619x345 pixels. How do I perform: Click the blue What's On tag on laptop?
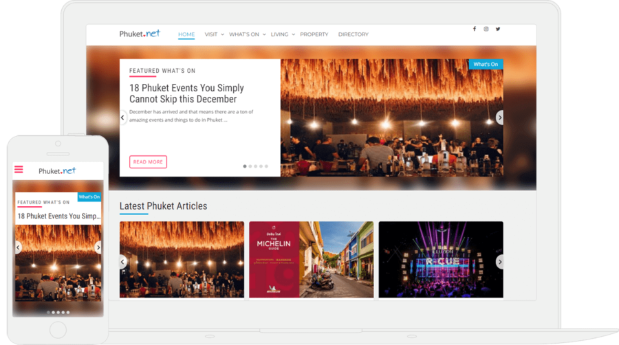click(486, 65)
